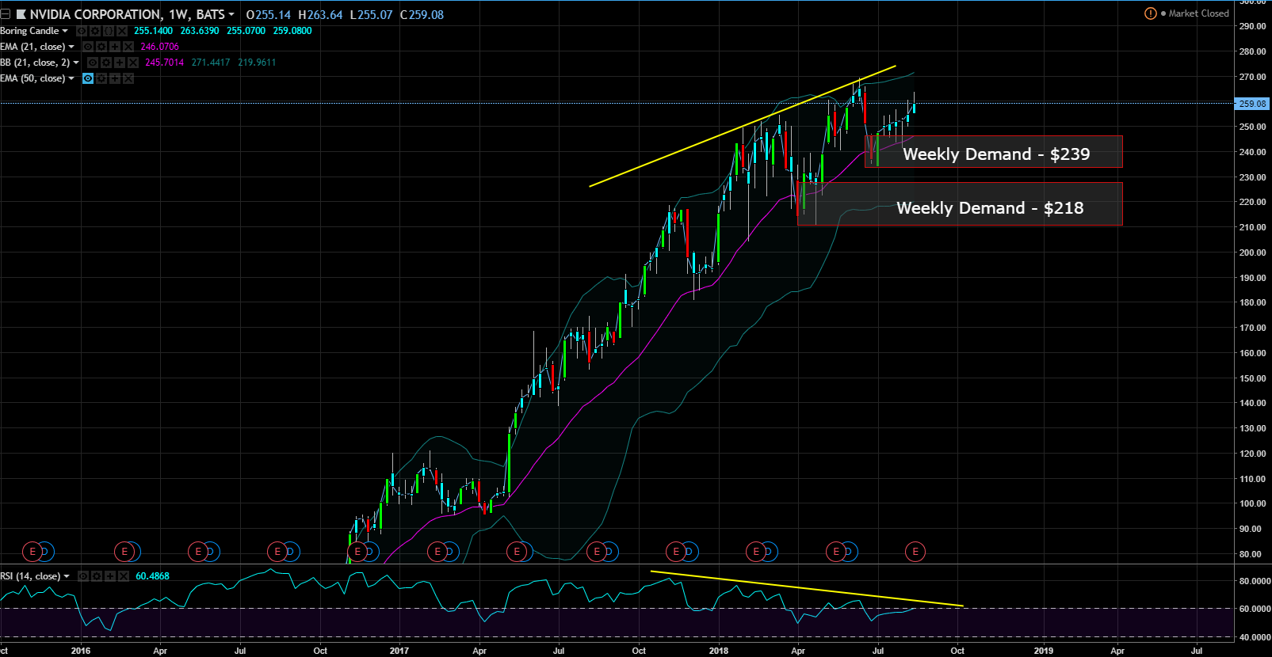Click the plus icon on EMA (50, close)
Image resolution: width=1272 pixels, height=657 pixels.
tap(115, 78)
